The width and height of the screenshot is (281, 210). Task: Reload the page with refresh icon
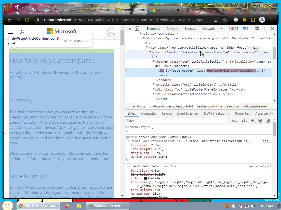pos(27,20)
